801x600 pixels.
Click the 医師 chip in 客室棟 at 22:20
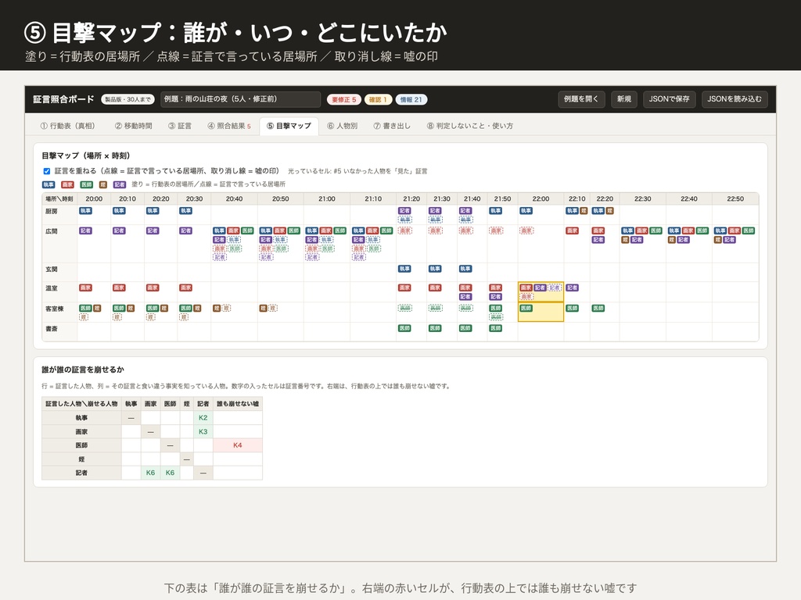598,308
